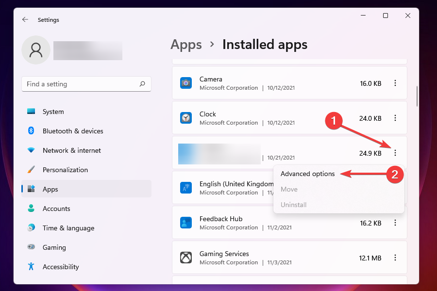437x291 pixels.
Task: Open the three-dot menu for Clock
Action: [395, 118]
